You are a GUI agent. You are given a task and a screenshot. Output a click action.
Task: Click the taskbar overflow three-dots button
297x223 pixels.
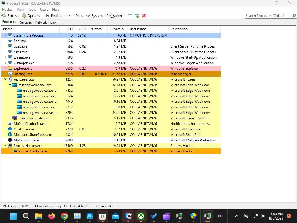[220, 216]
